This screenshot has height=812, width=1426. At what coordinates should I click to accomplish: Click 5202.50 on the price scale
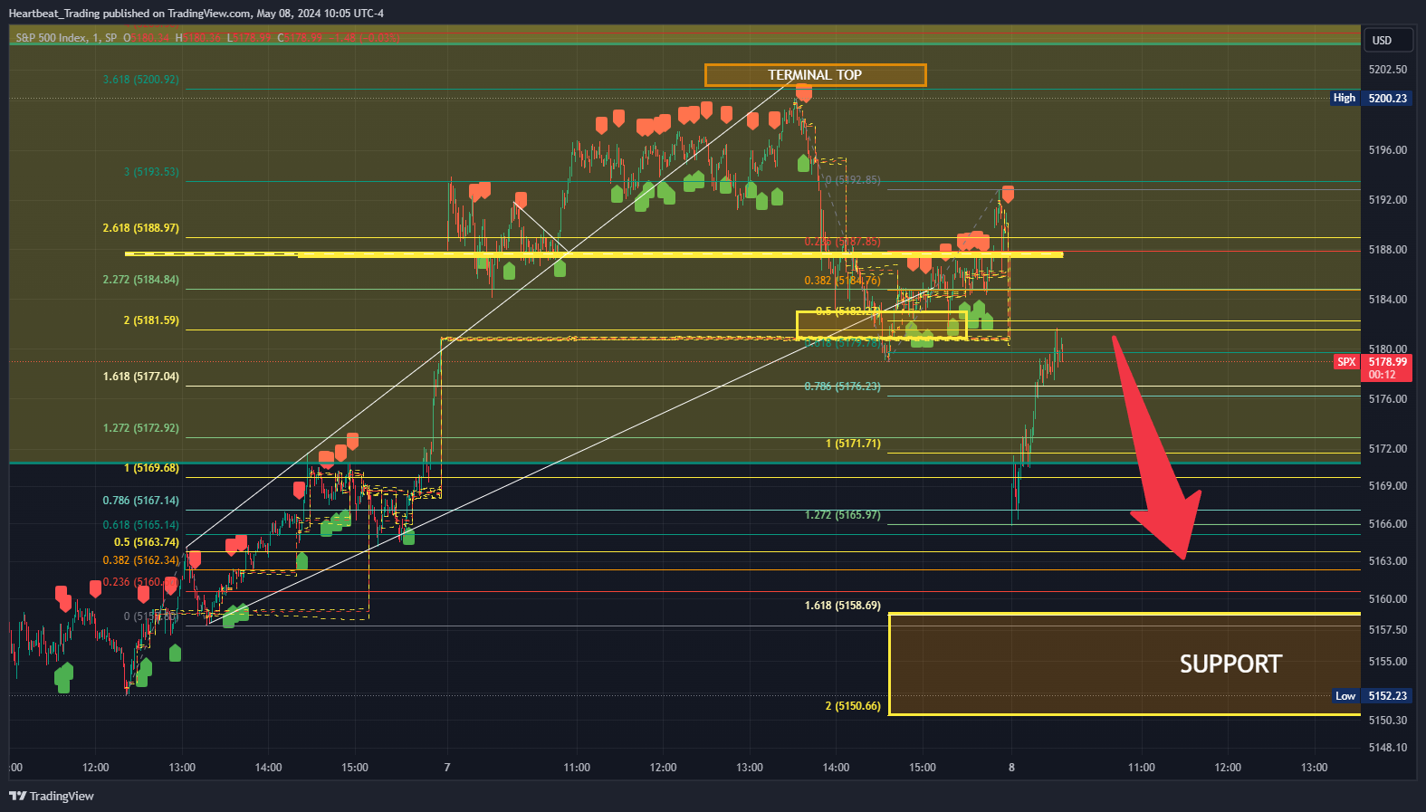tap(1388, 70)
